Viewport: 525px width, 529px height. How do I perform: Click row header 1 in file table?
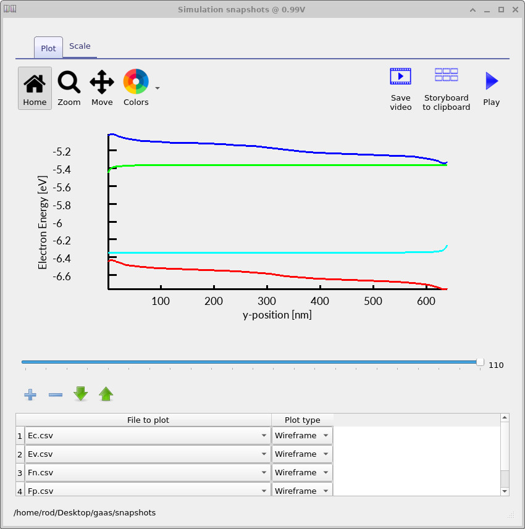tap(20, 436)
